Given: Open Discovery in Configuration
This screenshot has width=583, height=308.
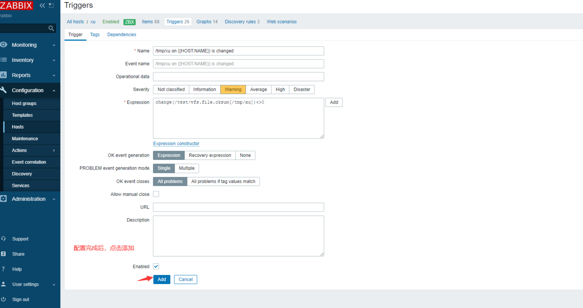Looking at the screenshot, I should [22, 174].
